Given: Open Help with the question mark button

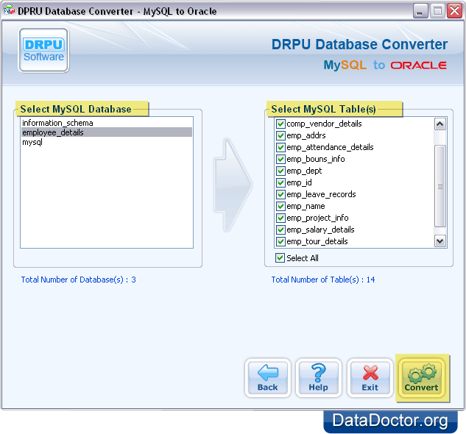Looking at the screenshot, I should click(318, 378).
